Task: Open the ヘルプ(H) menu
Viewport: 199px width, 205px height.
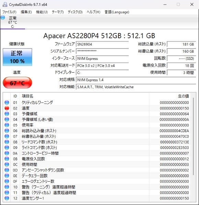Action: click(94, 12)
